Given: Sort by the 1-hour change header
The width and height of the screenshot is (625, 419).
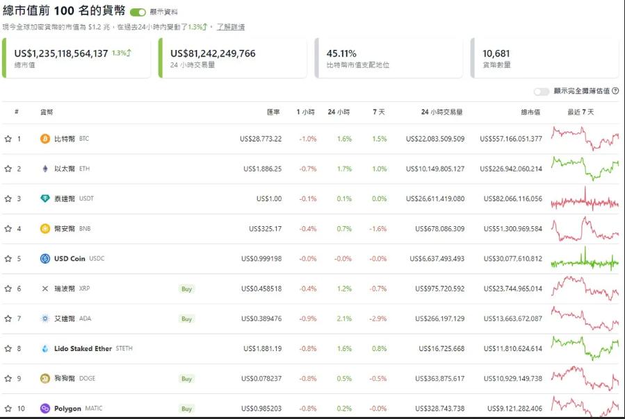Looking at the screenshot, I should [x=305, y=112].
